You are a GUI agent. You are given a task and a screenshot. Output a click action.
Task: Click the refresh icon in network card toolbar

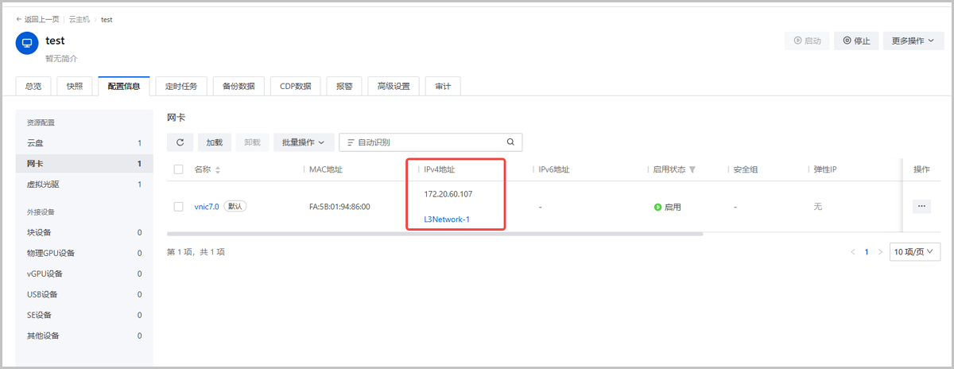coord(180,142)
